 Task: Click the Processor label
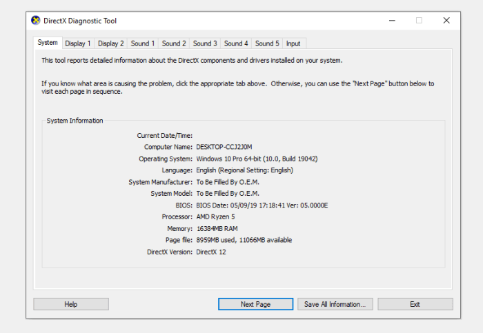177,217
